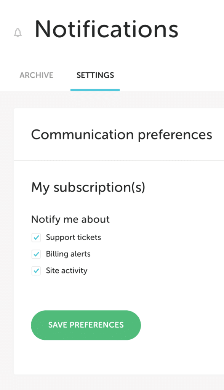Image resolution: width=224 pixels, height=390 pixels.
Task: Switch to the ARCHIVE tab
Action: 36,75
